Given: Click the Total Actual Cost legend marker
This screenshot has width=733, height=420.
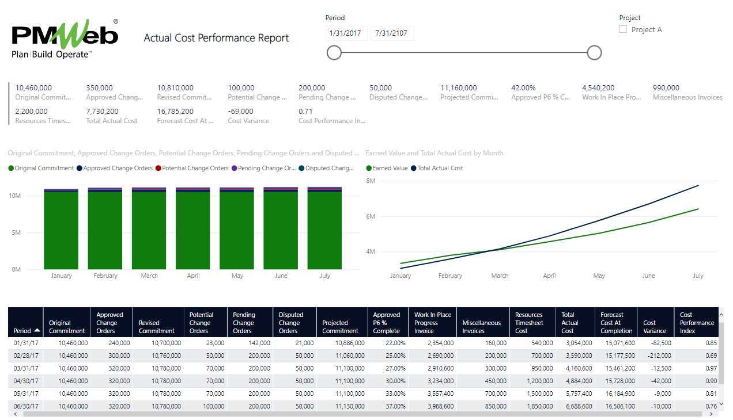Looking at the screenshot, I should 414,169.
